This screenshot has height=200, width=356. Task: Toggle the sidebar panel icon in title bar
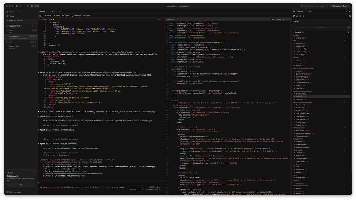[x=17, y=6]
